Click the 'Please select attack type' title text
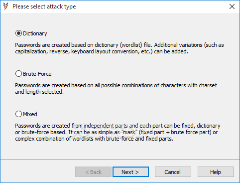 click(44, 6)
